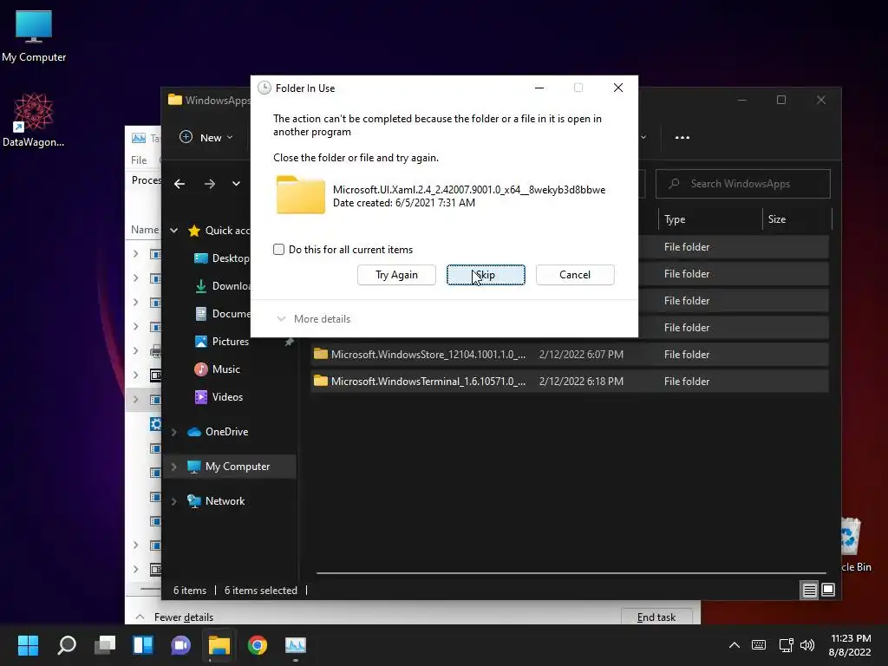
Task: Select OneDrive in the navigation pane
Action: click(219, 432)
